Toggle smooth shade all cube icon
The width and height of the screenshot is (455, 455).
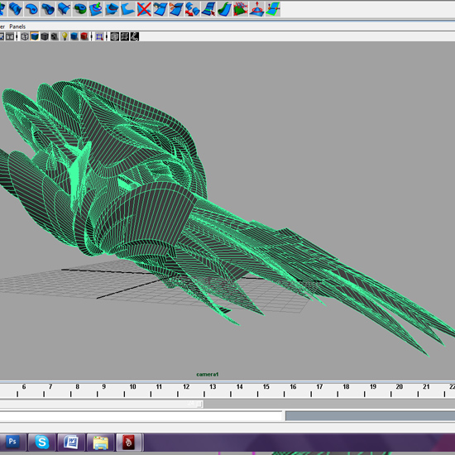point(35,36)
